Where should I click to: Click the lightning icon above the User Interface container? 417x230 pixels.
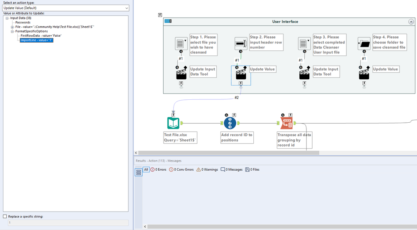coord(160,15)
